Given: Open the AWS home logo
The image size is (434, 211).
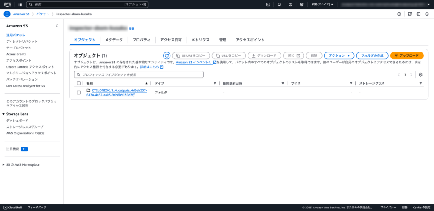Looking at the screenshot, I should click(x=7, y=4).
